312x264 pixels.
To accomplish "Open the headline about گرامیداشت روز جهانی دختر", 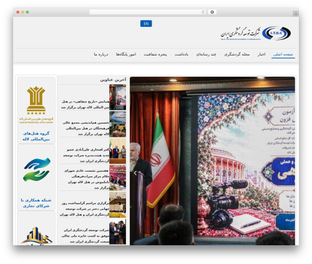I will point(84,208).
